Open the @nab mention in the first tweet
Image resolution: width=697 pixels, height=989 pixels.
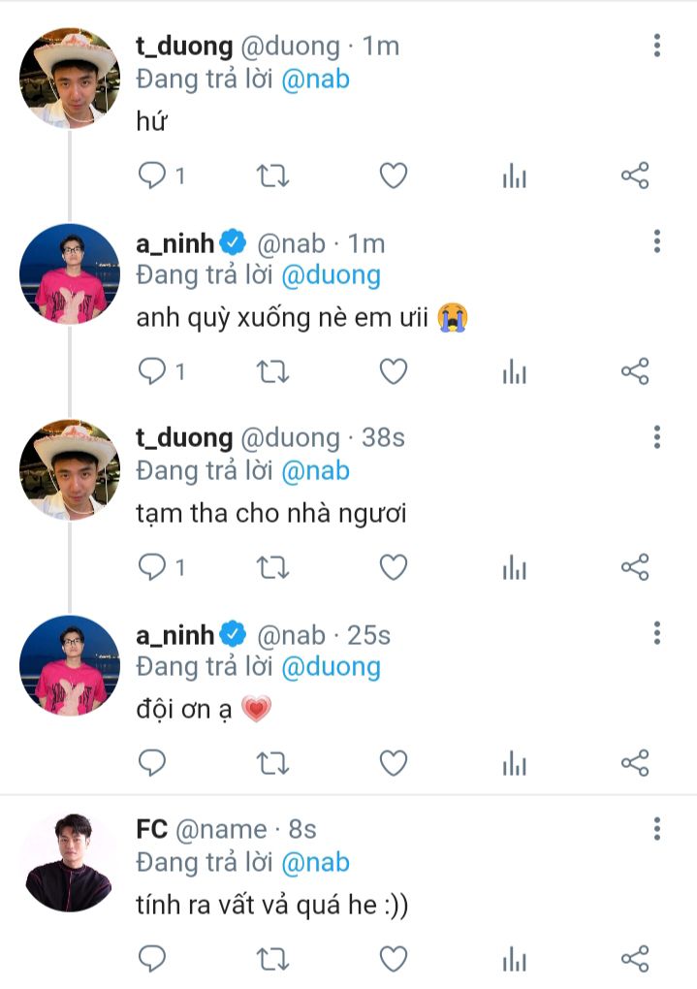point(315,79)
